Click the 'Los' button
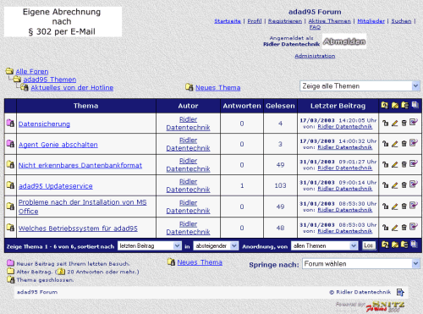Viewport: 423px width, 314px height. point(369,245)
